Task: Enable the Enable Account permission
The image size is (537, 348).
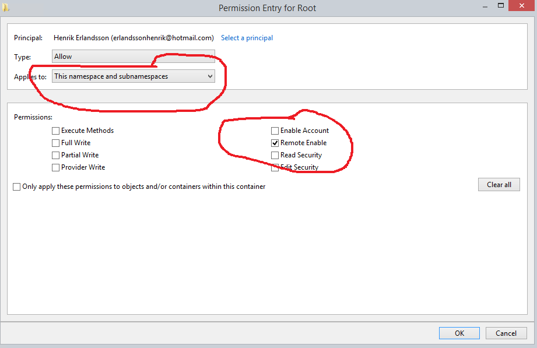Action: pyautogui.click(x=274, y=130)
